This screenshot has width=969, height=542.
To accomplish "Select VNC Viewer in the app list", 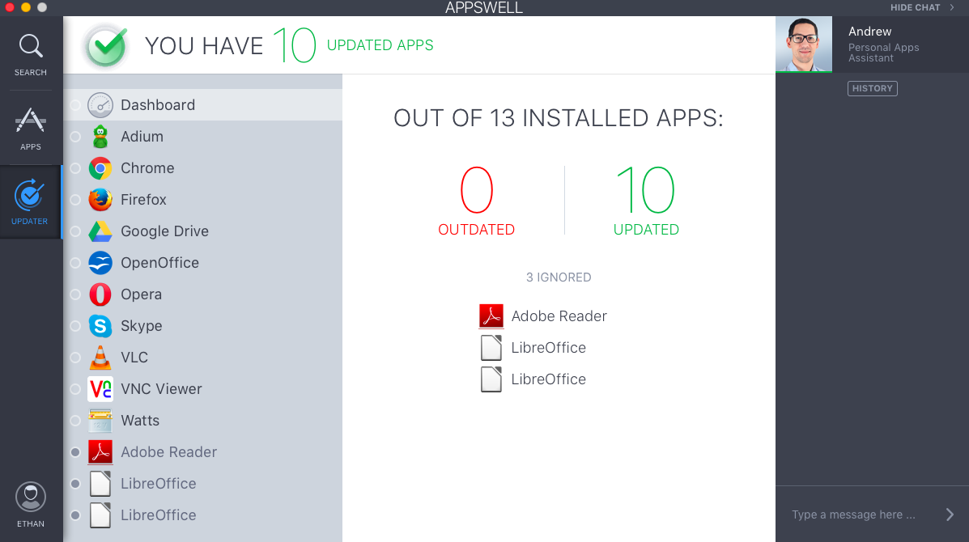I will (161, 389).
